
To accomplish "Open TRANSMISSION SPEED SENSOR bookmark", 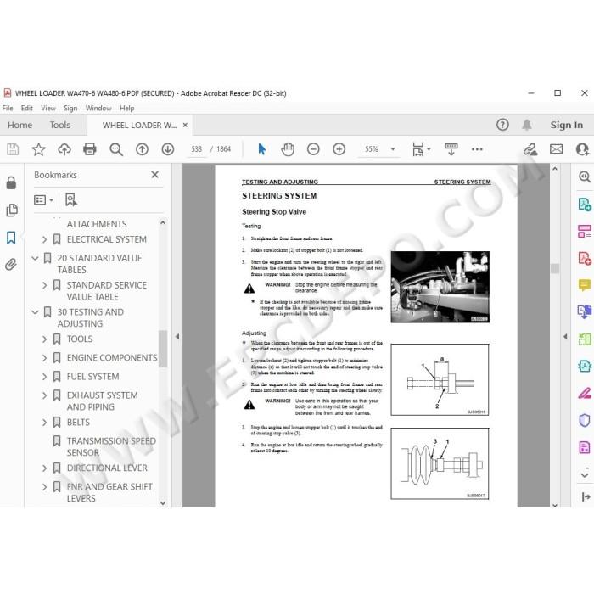I will pos(111,446).
